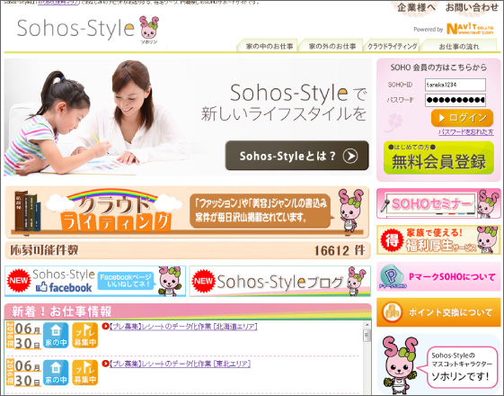Click red arrow bullet beside 東北エリア job
Screen dimensions: 504x396
click(x=105, y=364)
